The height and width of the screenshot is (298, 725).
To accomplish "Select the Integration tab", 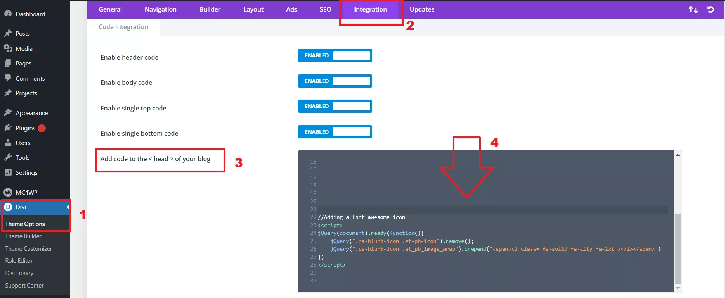I will [371, 9].
